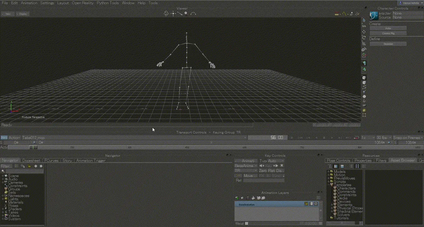Screen dimensions: 424x227
Task: Select the arrow Select tool in viewer toolbar
Action: point(364,20)
